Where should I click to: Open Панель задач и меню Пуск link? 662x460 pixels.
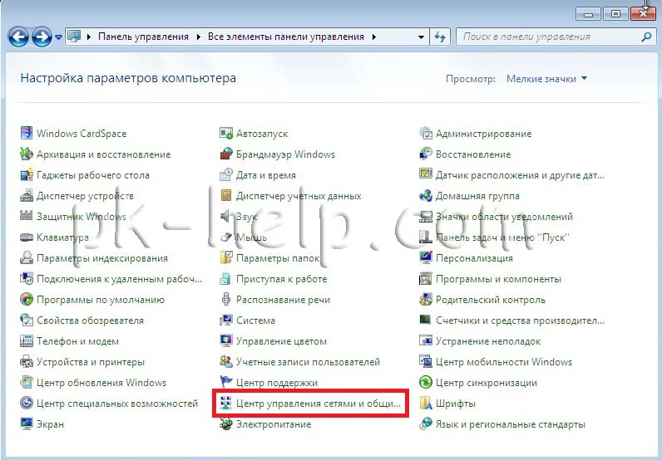coord(502,237)
